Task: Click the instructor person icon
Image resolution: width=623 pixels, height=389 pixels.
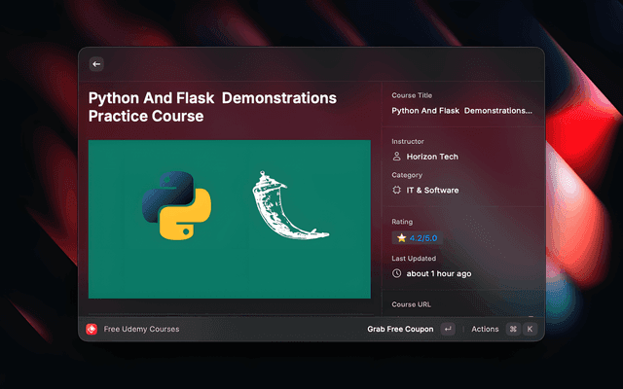Action: point(396,157)
